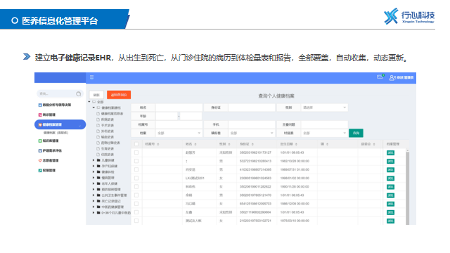Click the 转诊管理 sidebar icon
Image resolution: width=450 pixels, height=253 pixels.
point(40,115)
